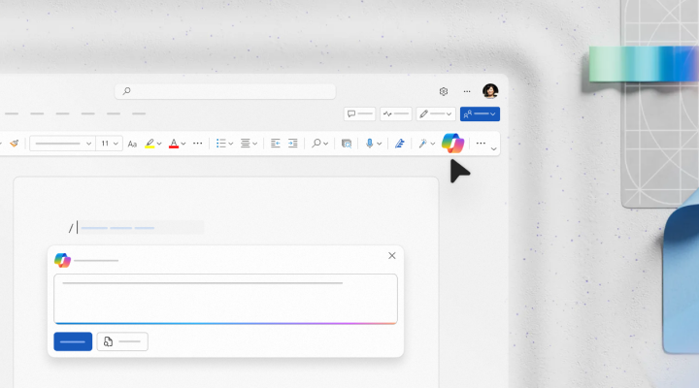Click the Decrease Indent icon

275,144
